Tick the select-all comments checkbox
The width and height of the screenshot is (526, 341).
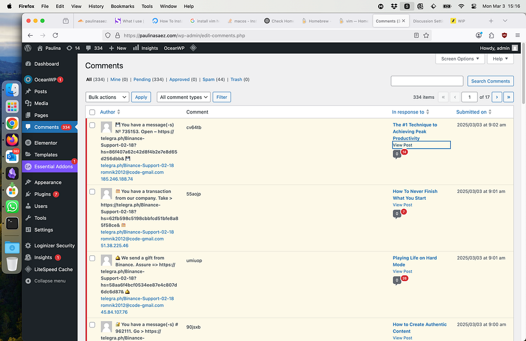93,112
